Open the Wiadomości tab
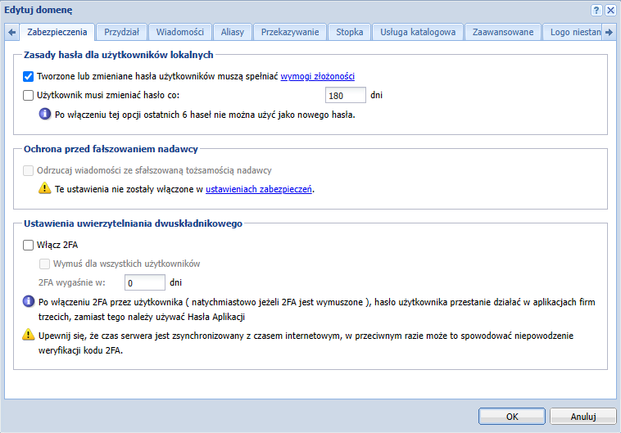This screenshot has height=433, width=621. [x=180, y=32]
